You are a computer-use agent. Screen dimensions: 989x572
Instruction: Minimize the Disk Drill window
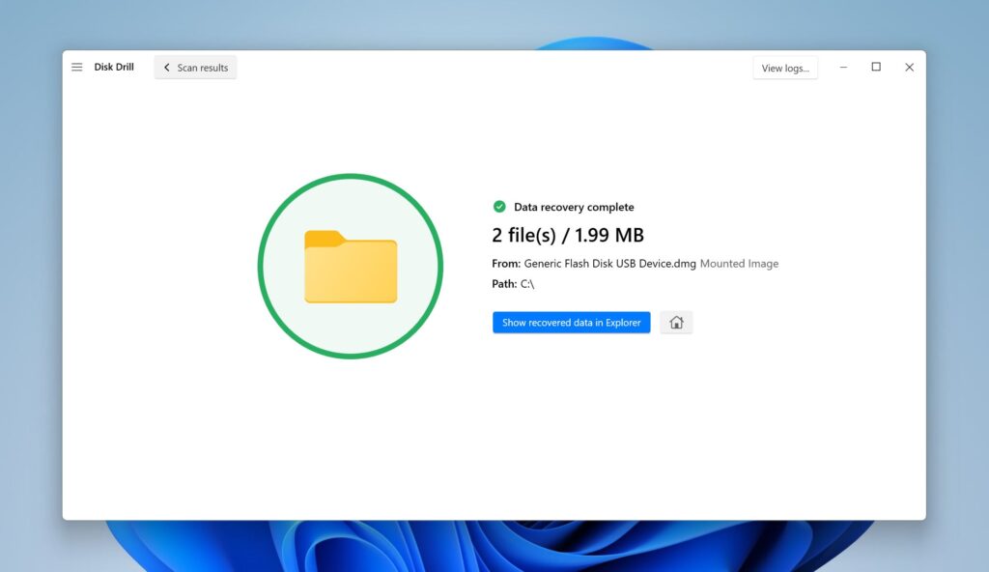pyautogui.click(x=843, y=67)
